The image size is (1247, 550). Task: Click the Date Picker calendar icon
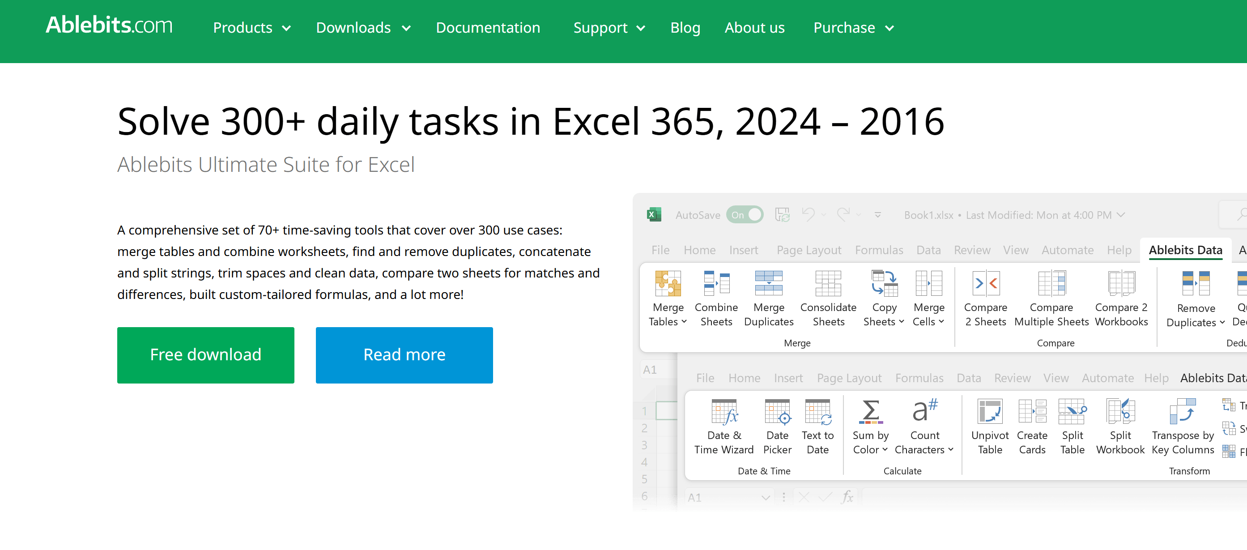pos(777,411)
